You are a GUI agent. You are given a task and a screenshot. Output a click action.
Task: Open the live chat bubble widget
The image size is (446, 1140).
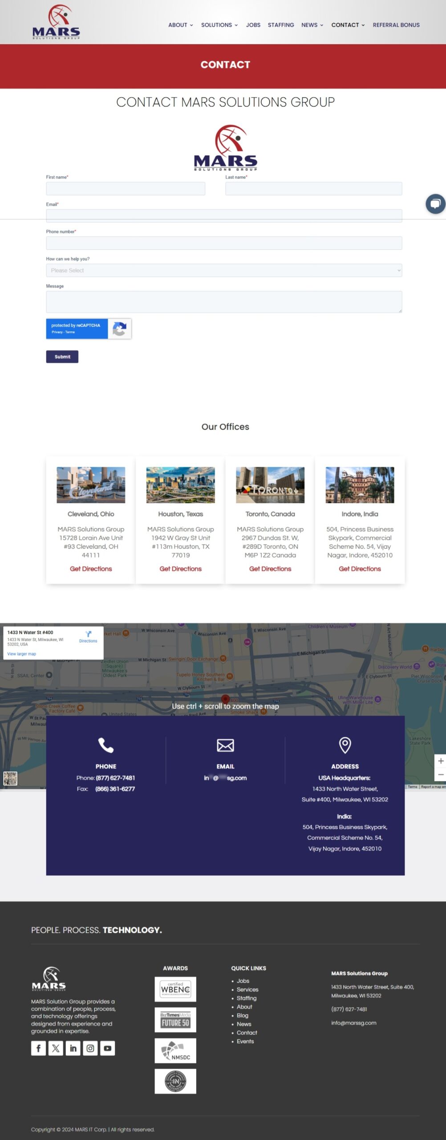point(435,204)
